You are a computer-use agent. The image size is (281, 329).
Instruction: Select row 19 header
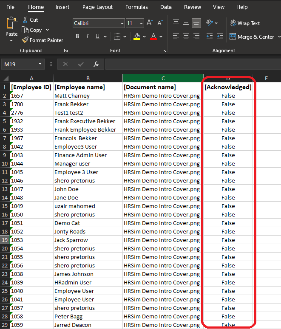tap(5, 240)
